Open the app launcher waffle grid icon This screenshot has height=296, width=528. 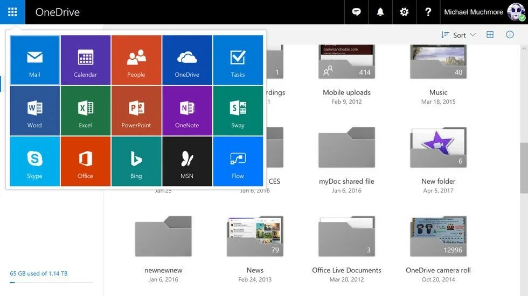point(12,12)
